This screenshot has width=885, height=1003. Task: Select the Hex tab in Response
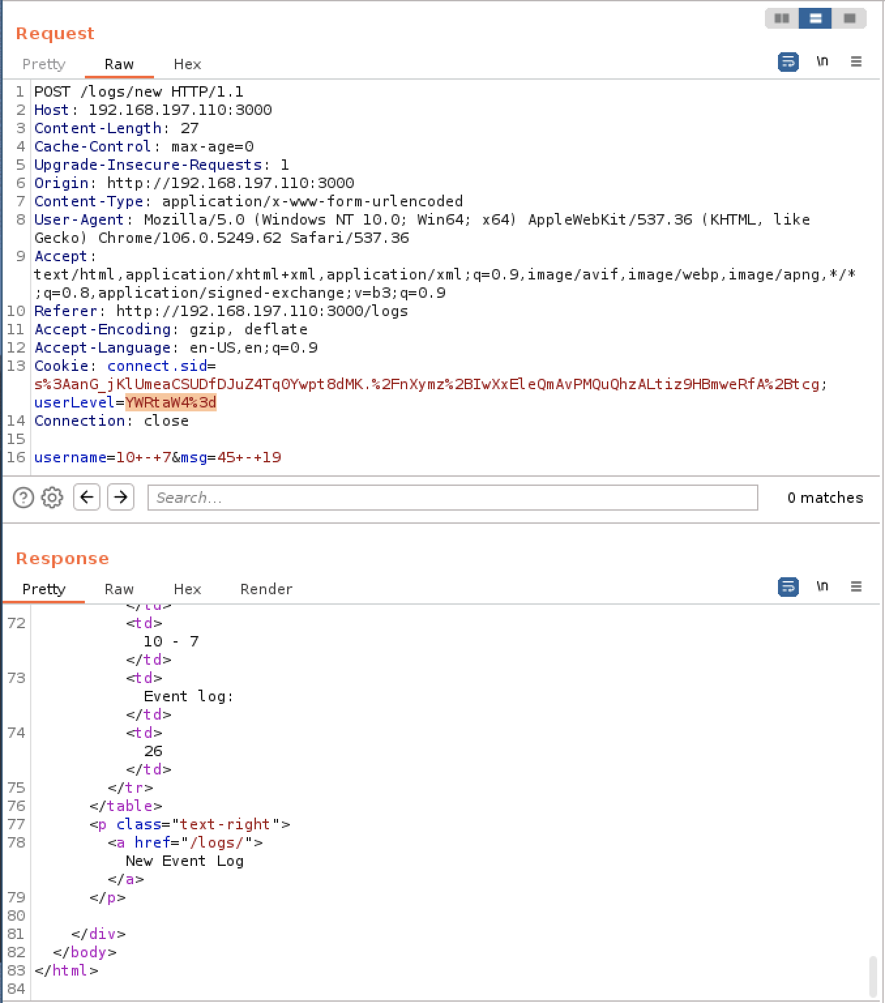[x=187, y=589]
